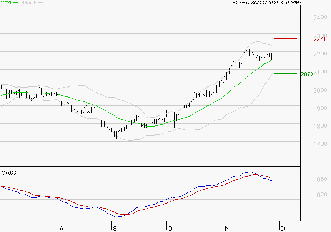
Task: Select the 1900 price axis label
Action: [x=320, y=108]
